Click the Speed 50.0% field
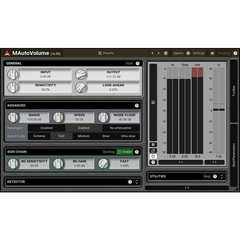 tap(79, 117)
